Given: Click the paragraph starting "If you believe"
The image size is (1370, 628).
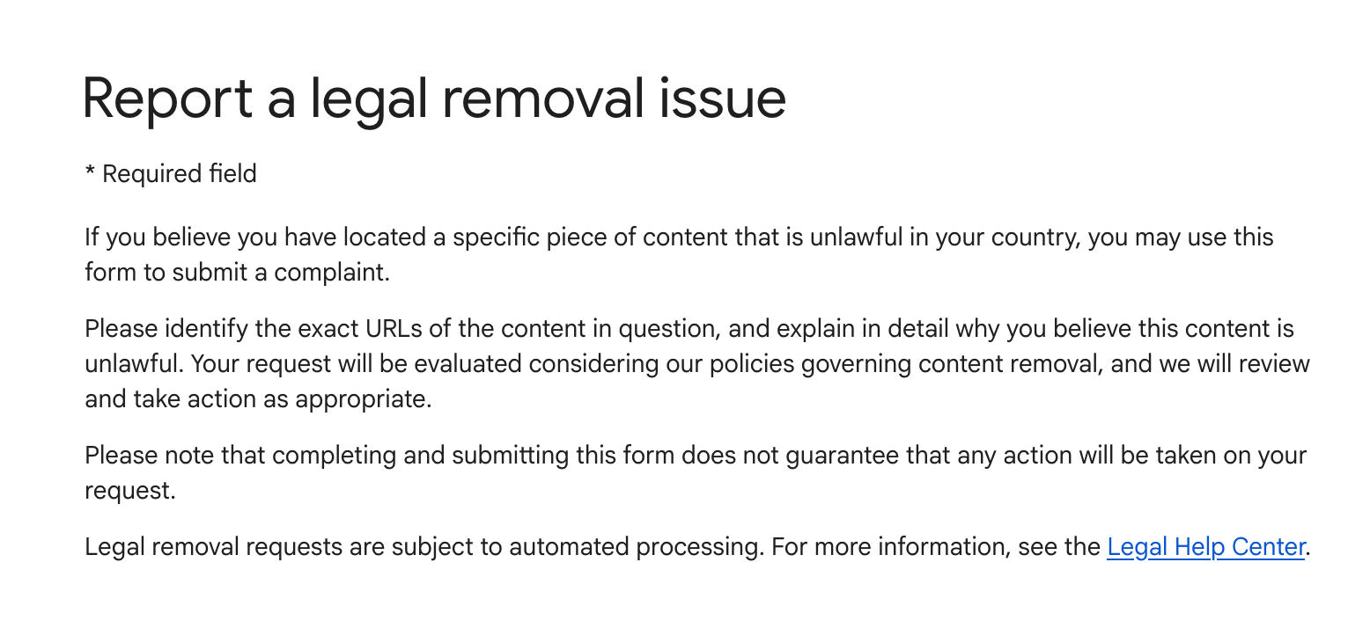Looking at the screenshot, I should (678, 237).
